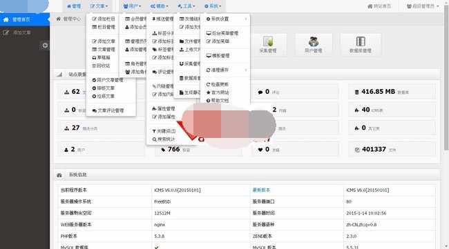Image resolution: width=449 pixels, height=249 pixels.
Task: Choose 采集管理 in the 工具 dropdown menu
Action: coord(189,63)
